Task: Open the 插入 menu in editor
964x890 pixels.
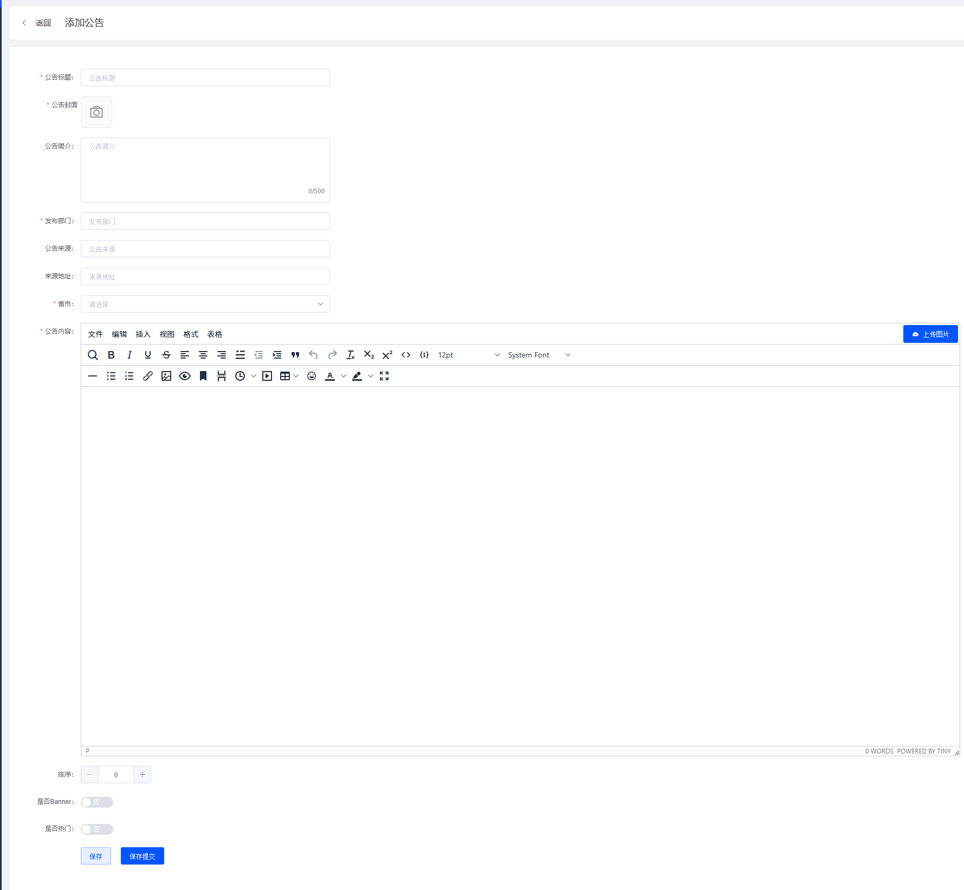Action: click(143, 334)
